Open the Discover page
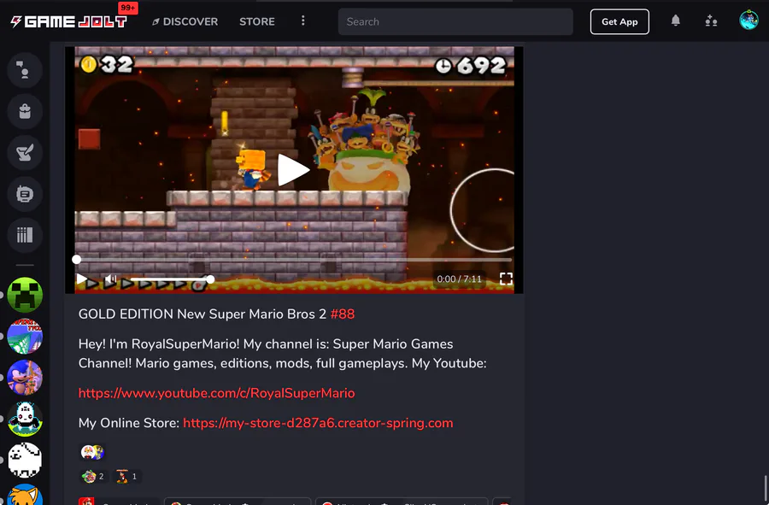Screen dimensions: 769x505 click(x=185, y=21)
